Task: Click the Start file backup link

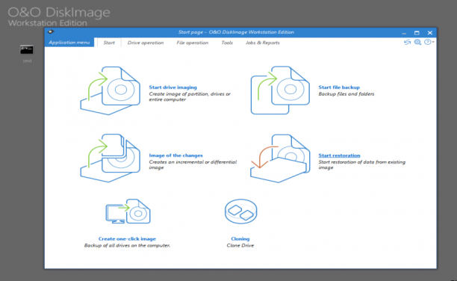Action: 339,87
